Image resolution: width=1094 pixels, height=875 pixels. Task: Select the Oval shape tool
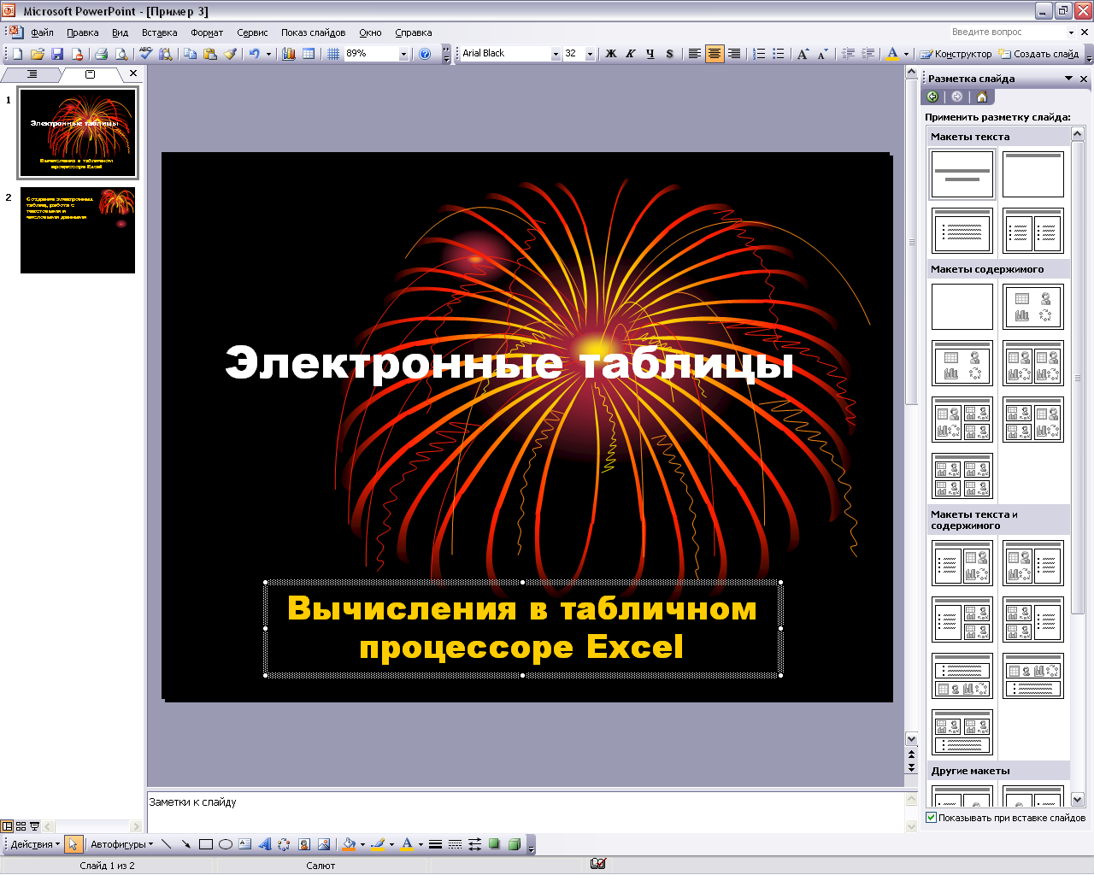(226, 844)
